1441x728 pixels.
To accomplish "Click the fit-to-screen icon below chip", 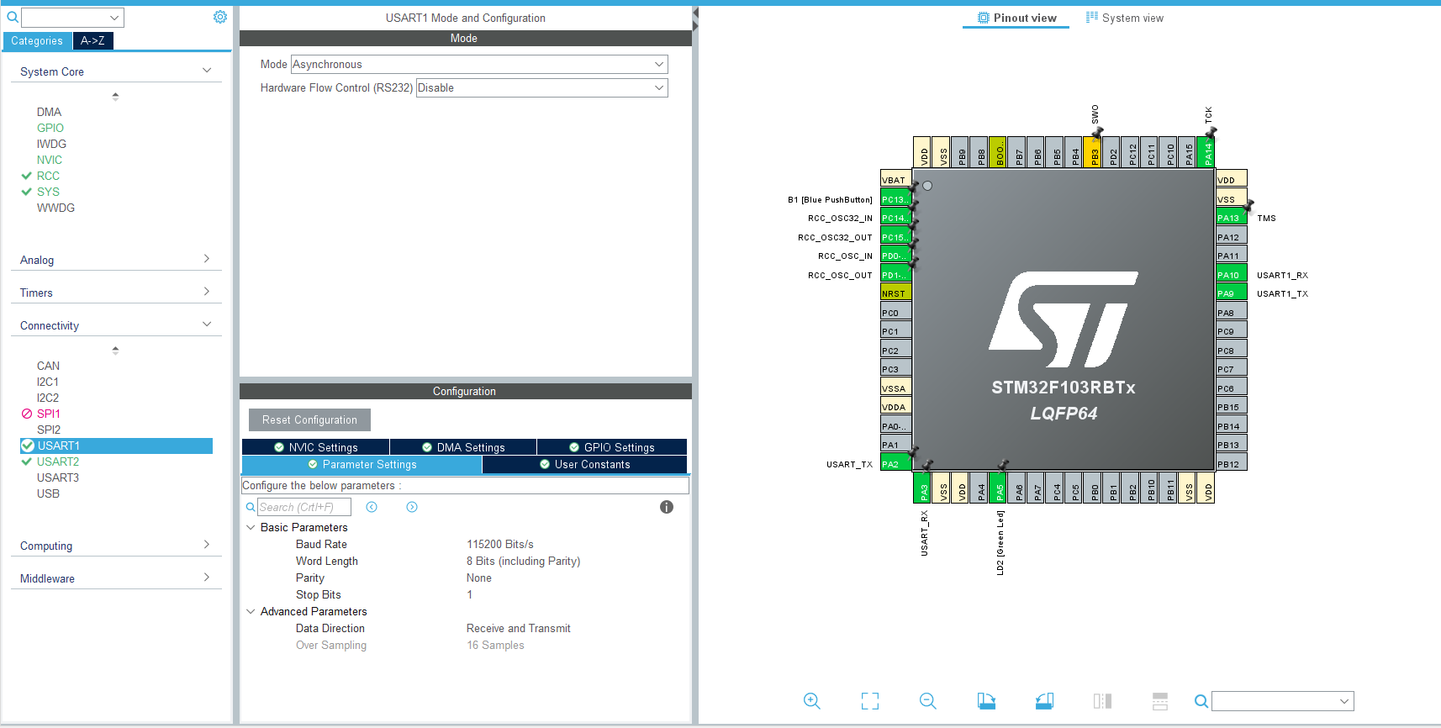I will tap(870, 701).
